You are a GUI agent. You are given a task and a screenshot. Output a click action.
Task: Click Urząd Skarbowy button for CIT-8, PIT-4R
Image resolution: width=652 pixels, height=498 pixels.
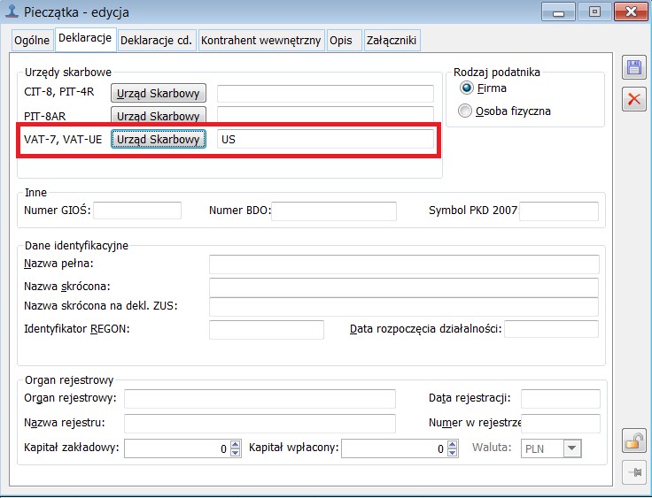pos(159,94)
